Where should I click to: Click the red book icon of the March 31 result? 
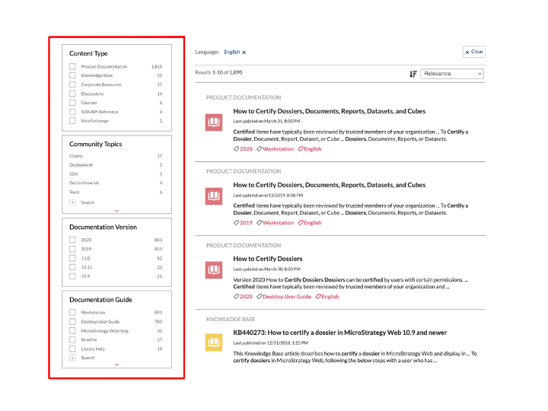pyautogui.click(x=214, y=122)
